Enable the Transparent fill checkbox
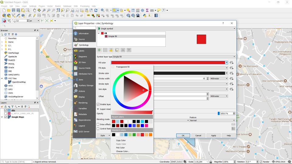The width and height of the screenshot is (292, 164). click(x=113, y=67)
